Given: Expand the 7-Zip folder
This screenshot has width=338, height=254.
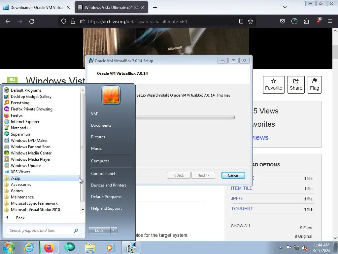Looking at the screenshot, I should click(41, 178).
